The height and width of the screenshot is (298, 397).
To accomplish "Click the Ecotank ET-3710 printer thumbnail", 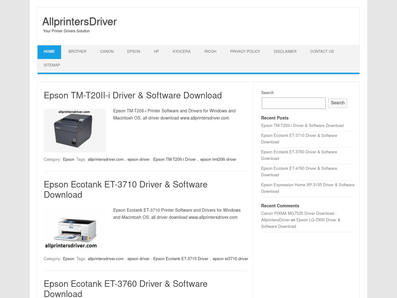I will pos(75,230).
